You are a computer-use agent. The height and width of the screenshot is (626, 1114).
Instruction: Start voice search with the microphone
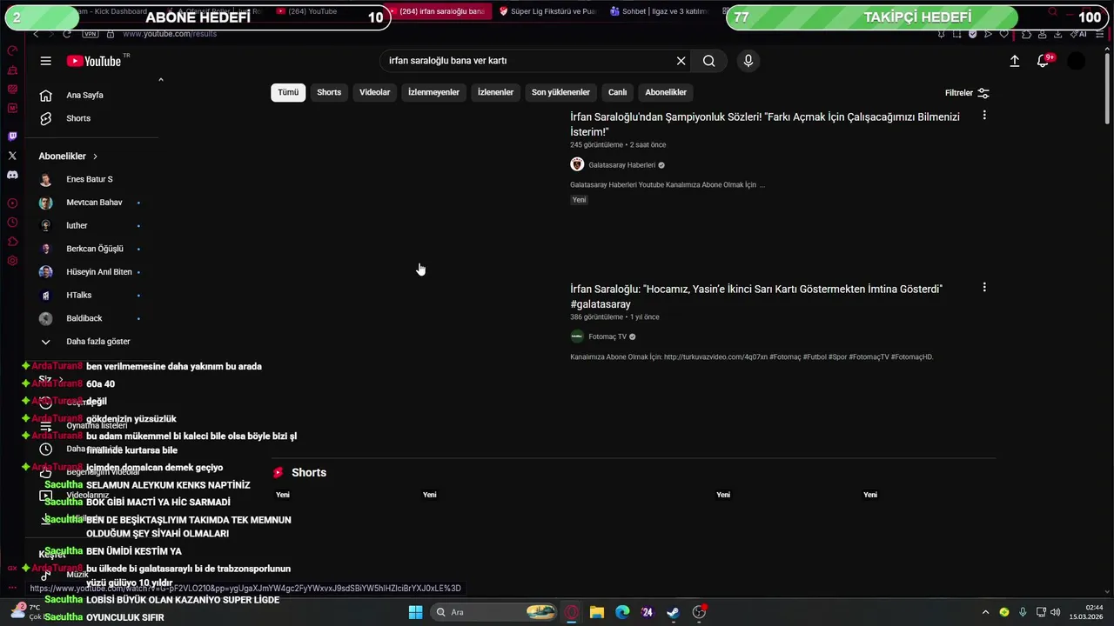pyautogui.click(x=748, y=61)
